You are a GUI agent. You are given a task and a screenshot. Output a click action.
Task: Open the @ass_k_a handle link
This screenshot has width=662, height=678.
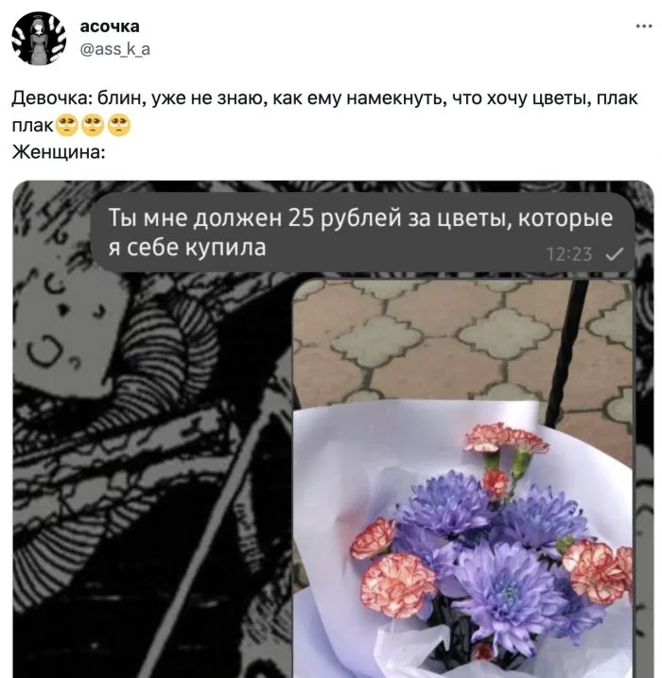coord(115,49)
